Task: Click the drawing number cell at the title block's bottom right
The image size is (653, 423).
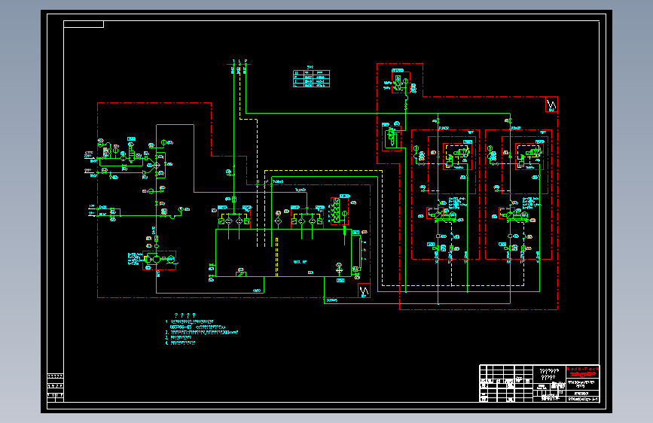Action: [583, 399]
